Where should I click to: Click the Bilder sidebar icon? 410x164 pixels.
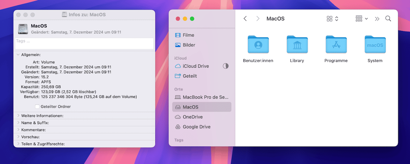178,45
